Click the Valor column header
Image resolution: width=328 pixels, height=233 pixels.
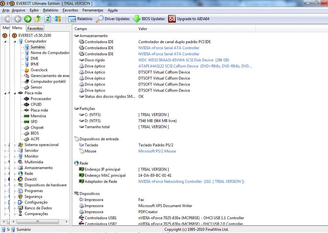pyautogui.click(x=196, y=29)
